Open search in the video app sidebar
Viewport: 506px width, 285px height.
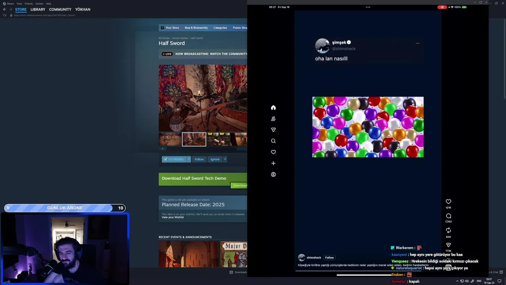click(x=273, y=141)
